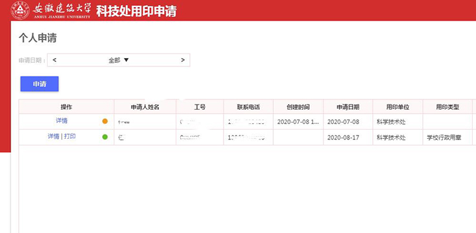476x233 pixels.
Task: Go to next date with right arrow
Action: (x=183, y=60)
